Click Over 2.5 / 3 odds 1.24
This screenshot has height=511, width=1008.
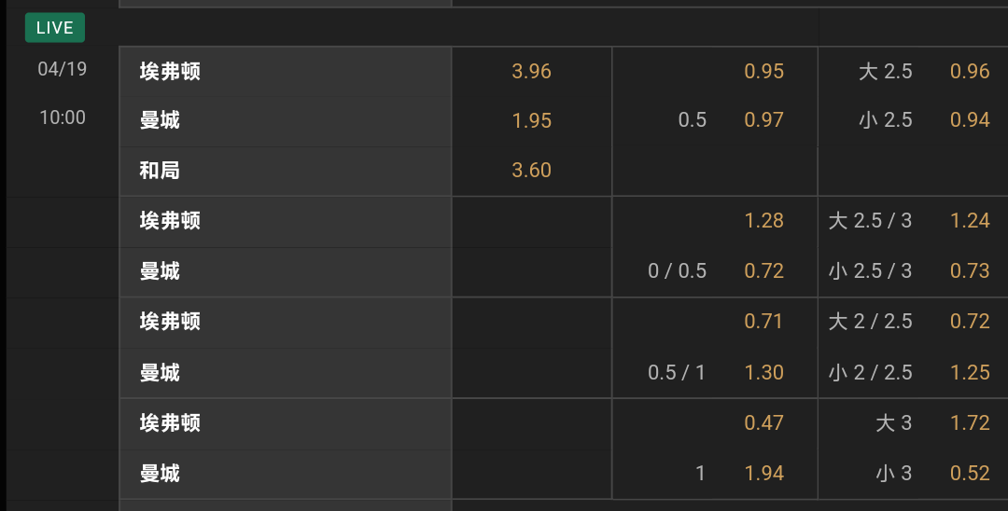point(970,221)
